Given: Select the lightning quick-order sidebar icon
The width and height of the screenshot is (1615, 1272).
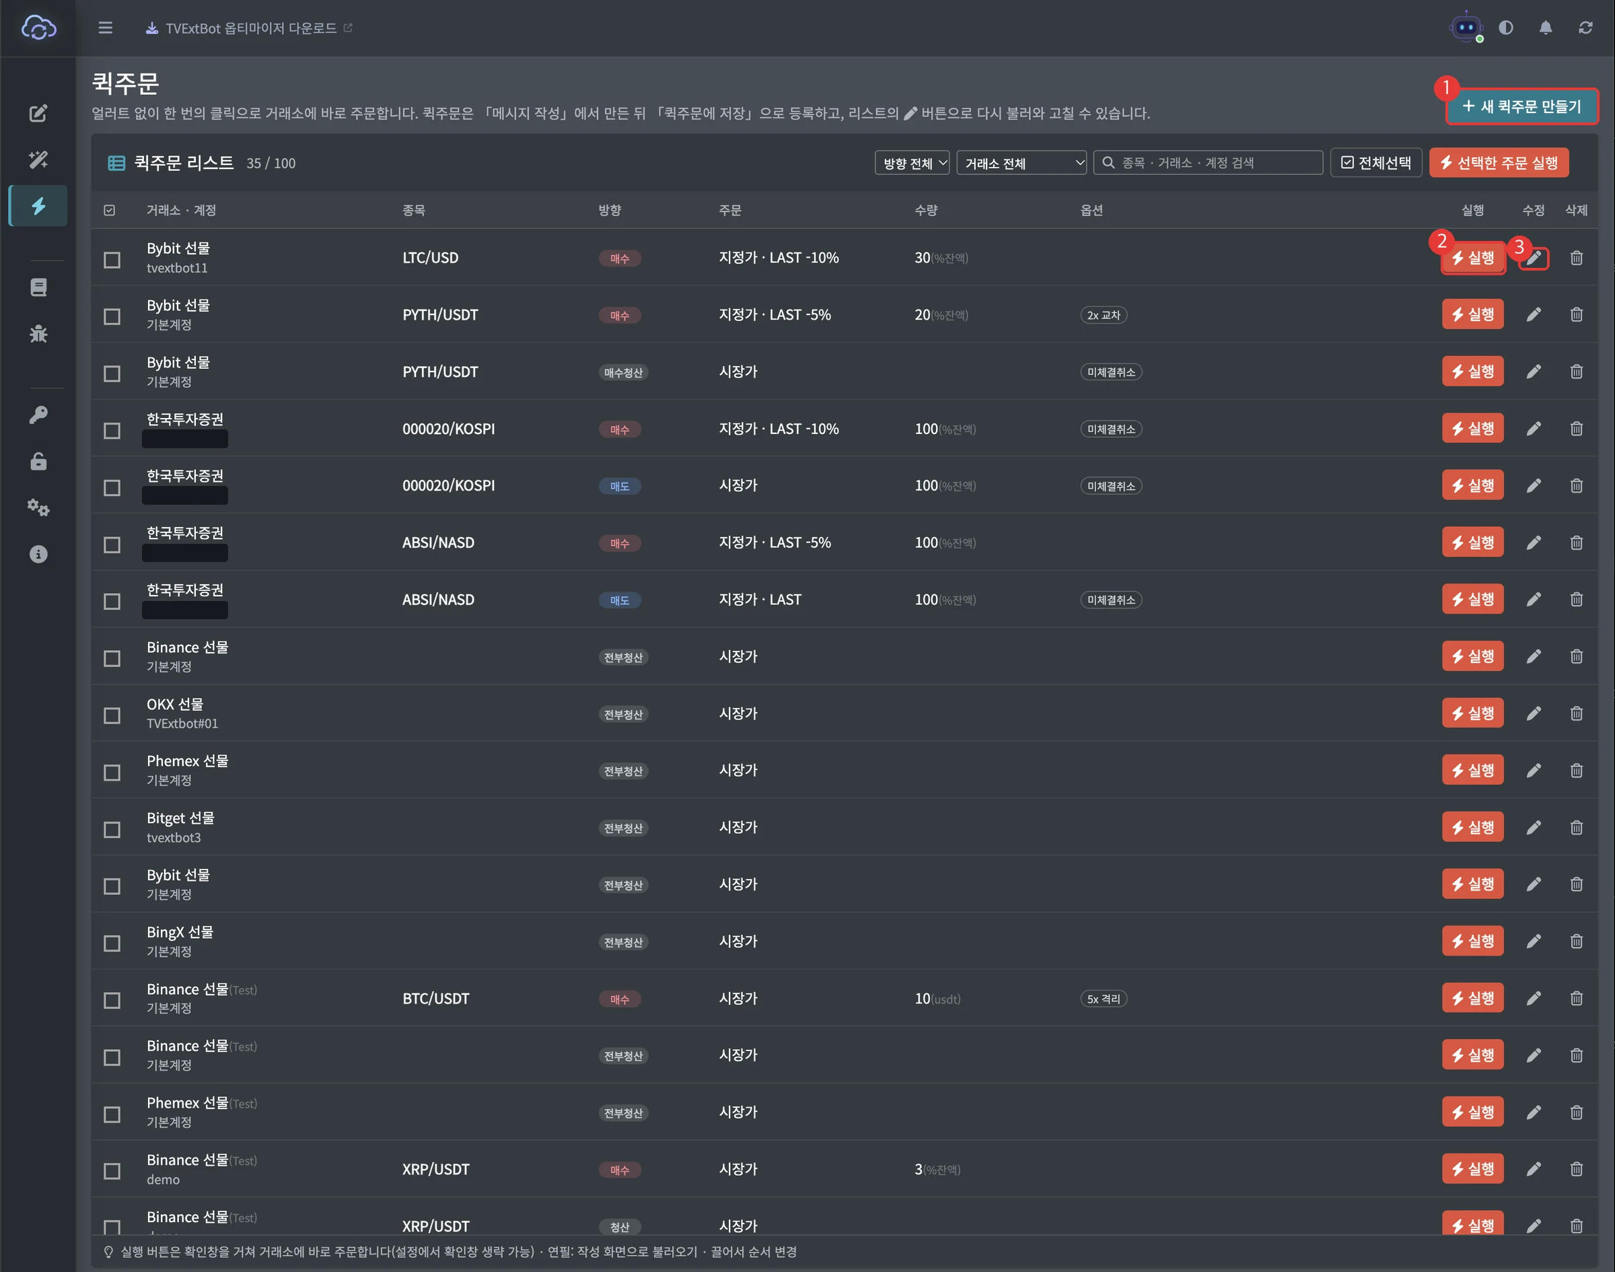Looking at the screenshot, I should [x=38, y=205].
